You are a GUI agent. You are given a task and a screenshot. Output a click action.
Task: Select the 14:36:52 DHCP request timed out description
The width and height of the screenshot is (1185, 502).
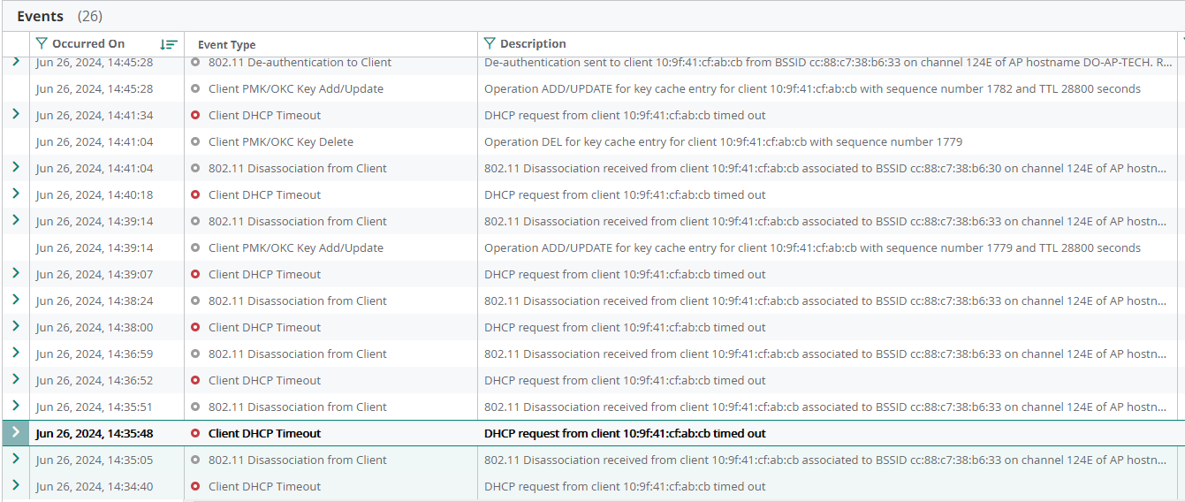click(624, 381)
